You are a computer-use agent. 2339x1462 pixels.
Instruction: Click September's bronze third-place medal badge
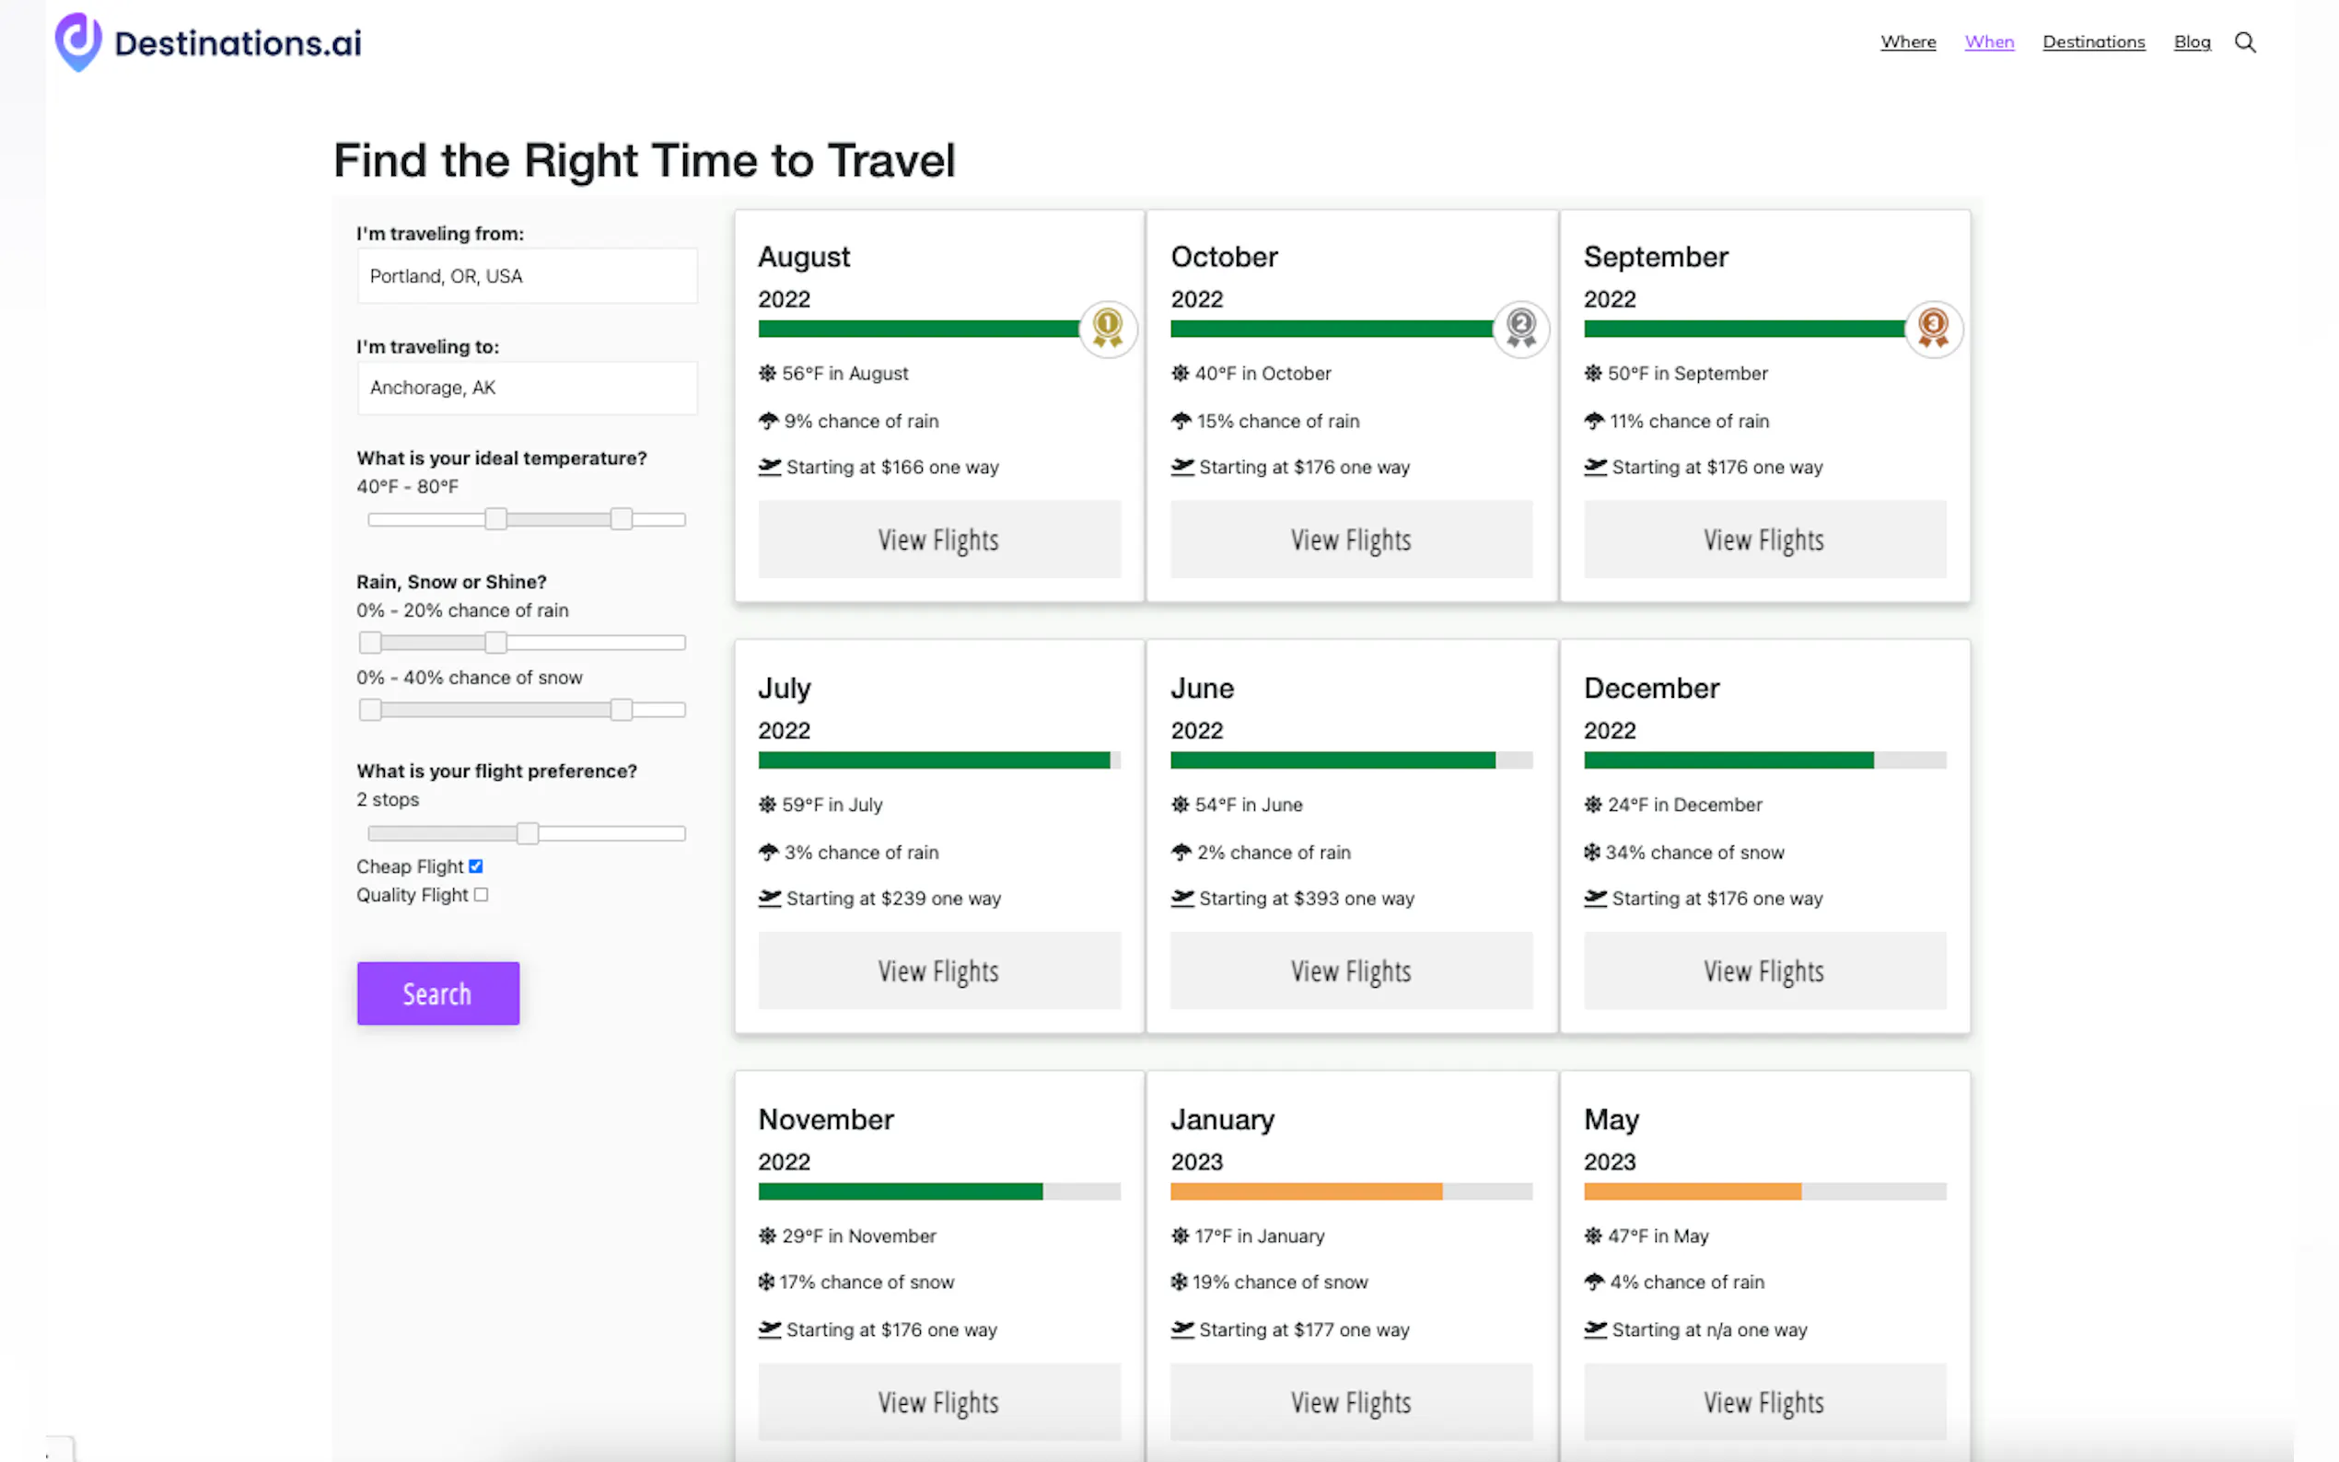(x=1932, y=328)
